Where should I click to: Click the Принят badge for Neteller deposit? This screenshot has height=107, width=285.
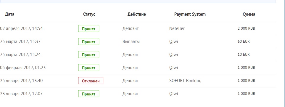coord(89,28)
